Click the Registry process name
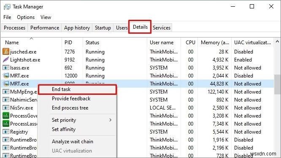The width and height of the screenshot is (281, 158). tap(19, 132)
